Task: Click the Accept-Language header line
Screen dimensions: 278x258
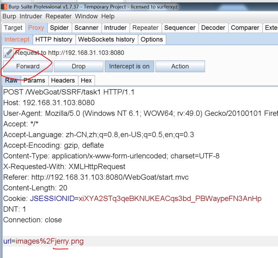Action: point(99,135)
